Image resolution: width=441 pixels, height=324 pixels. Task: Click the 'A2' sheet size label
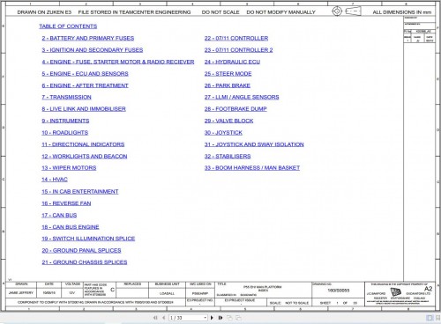(x=428, y=289)
